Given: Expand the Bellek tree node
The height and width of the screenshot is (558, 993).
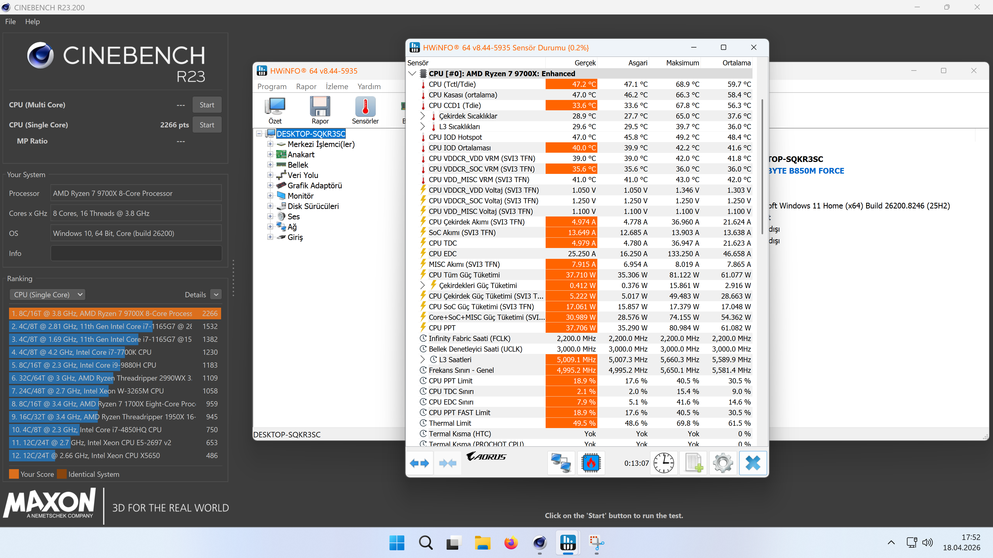Looking at the screenshot, I should click(270, 165).
